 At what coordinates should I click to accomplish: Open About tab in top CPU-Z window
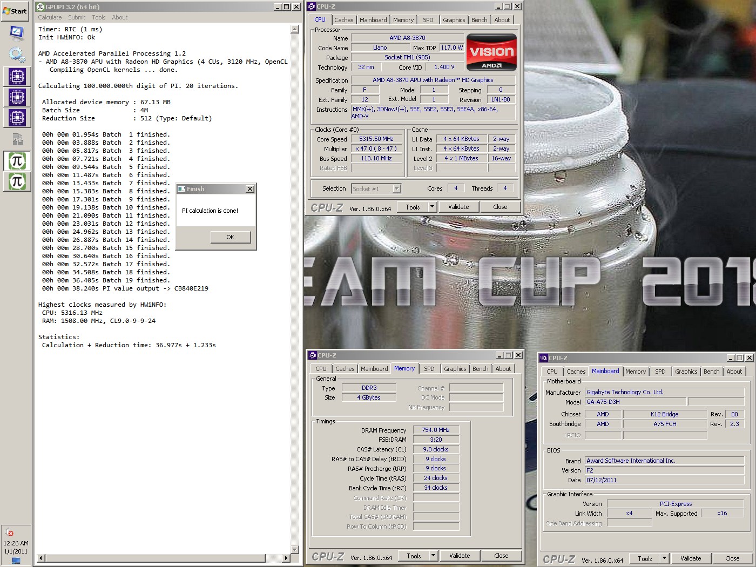pyautogui.click(x=502, y=20)
